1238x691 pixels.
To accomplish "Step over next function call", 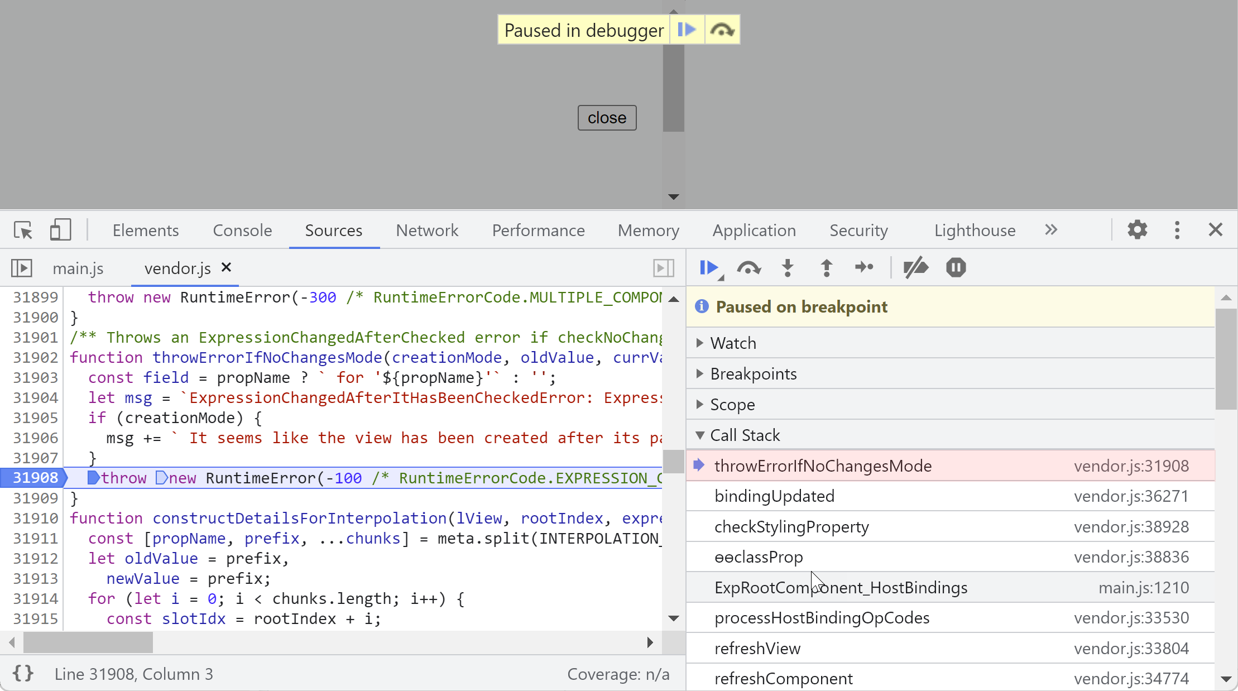I will [748, 268].
